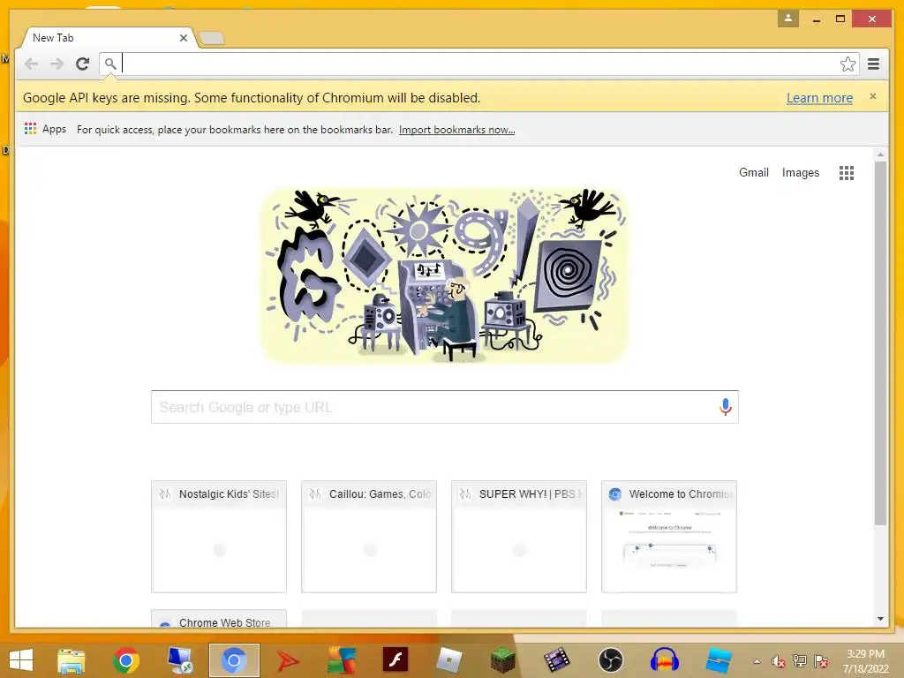Open the red arrow app in taskbar
Viewport: 904px width, 678px height.
(288, 660)
